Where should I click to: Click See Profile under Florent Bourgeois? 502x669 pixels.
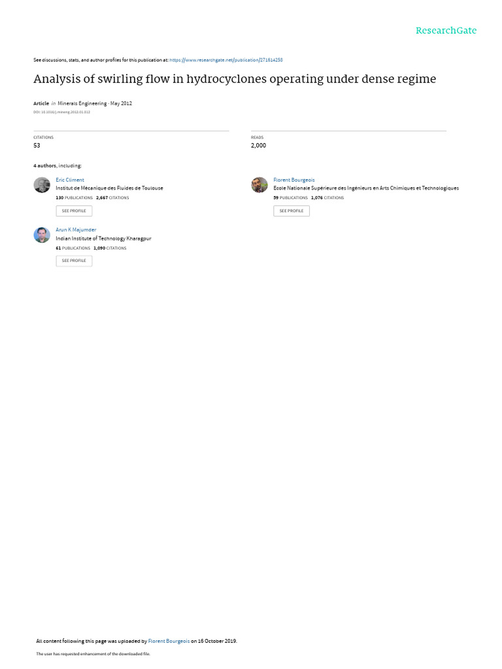point(292,211)
